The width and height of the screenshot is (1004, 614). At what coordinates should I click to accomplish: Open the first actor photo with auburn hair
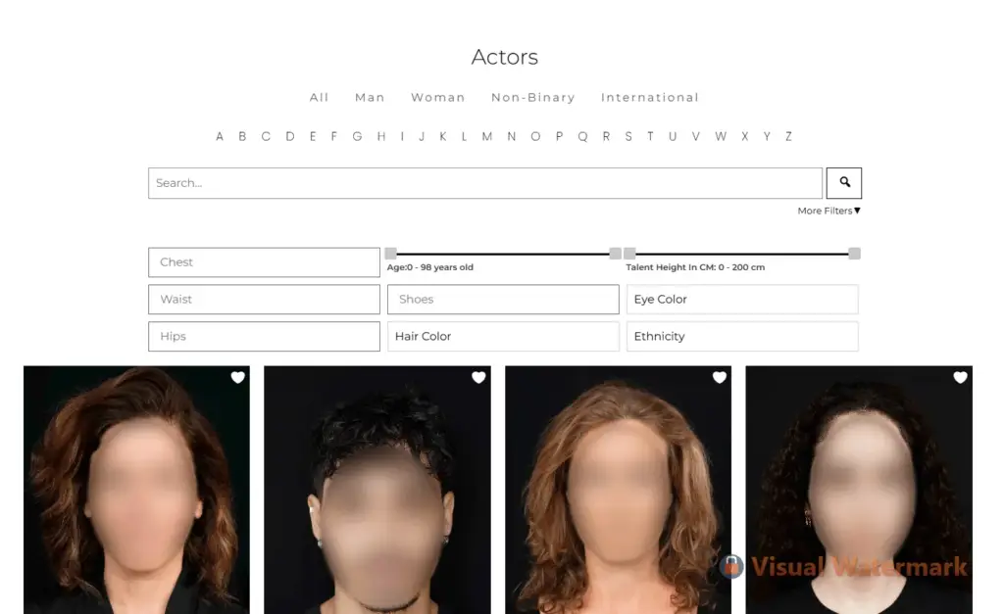click(x=136, y=490)
